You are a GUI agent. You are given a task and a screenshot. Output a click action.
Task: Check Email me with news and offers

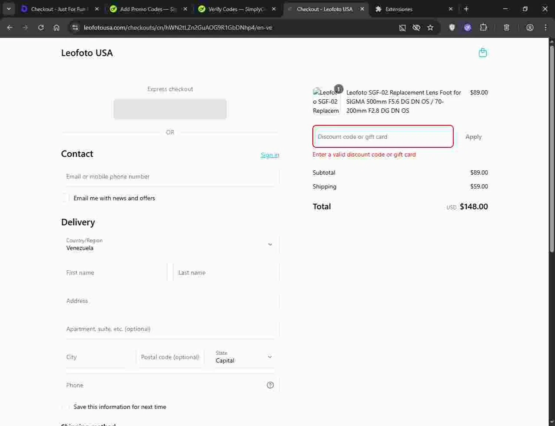coord(65,198)
